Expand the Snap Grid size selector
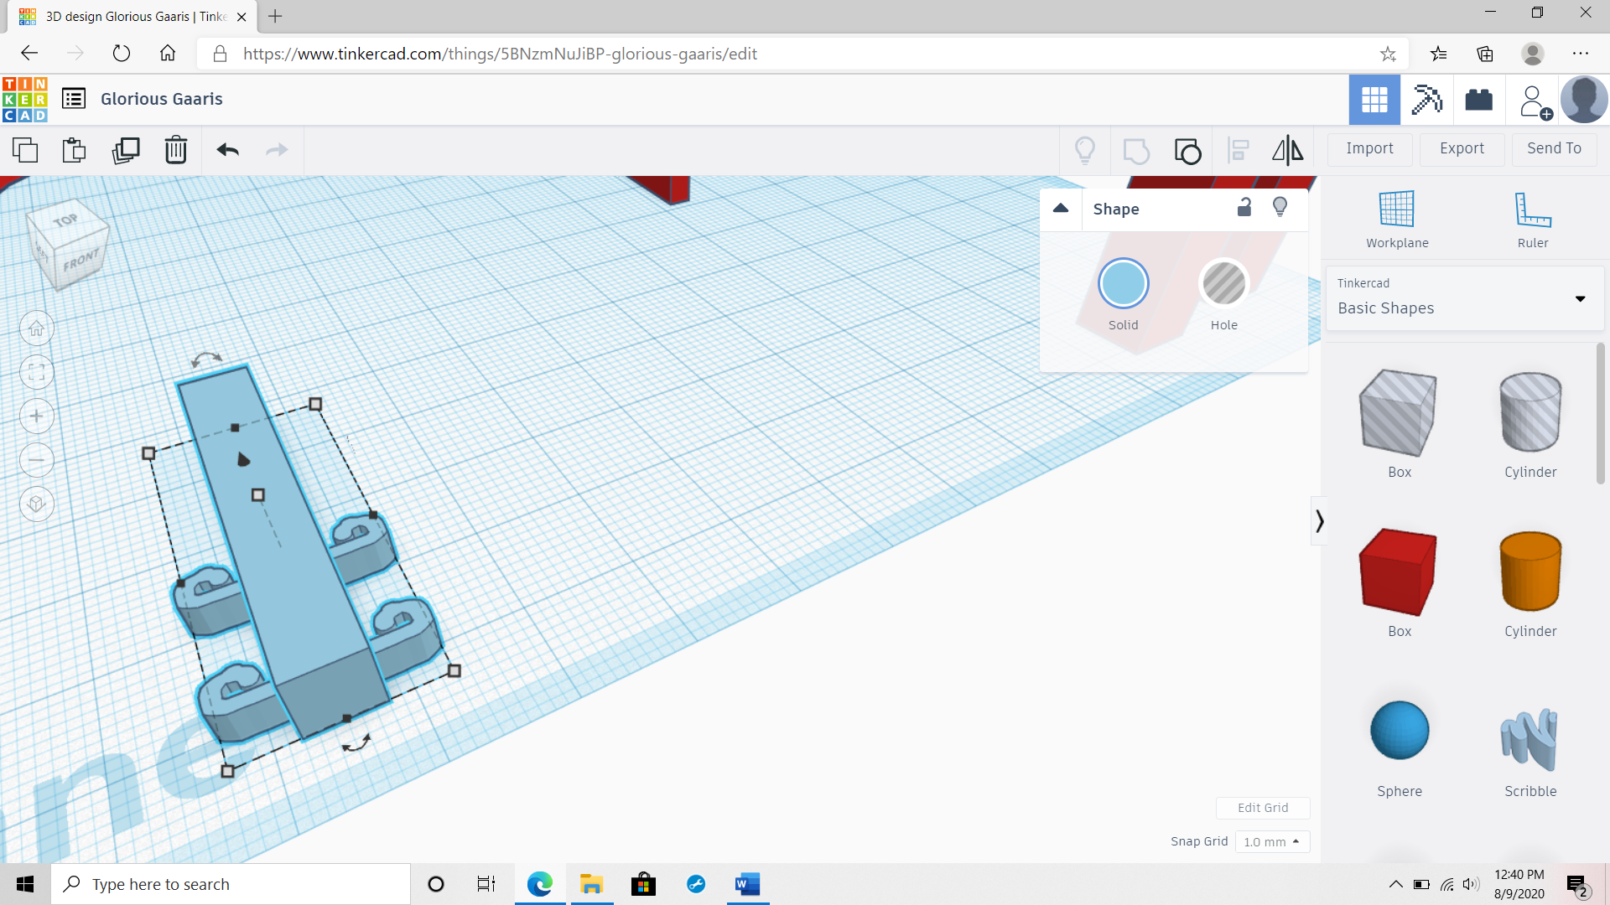This screenshot has height=905, width=1610. [1270, 841]
